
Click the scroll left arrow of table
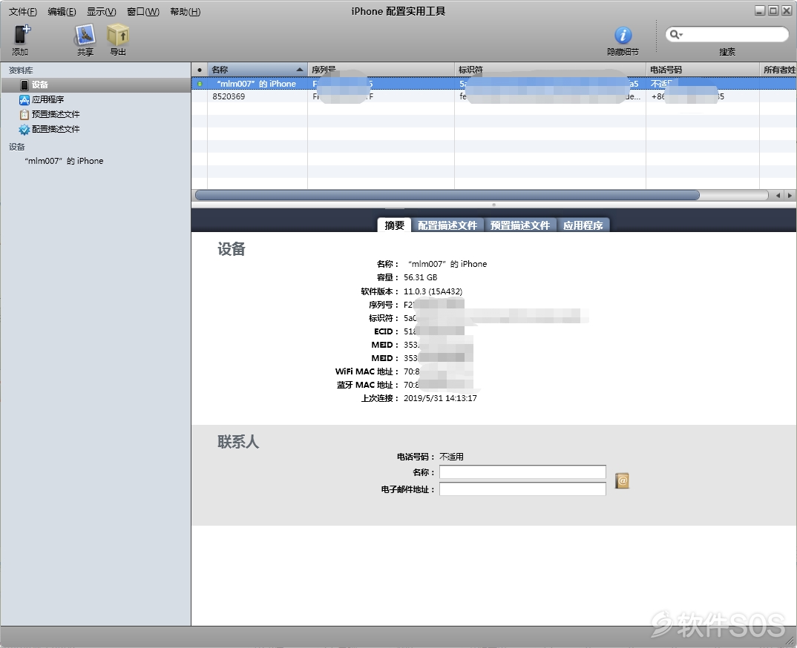(778, 195)
